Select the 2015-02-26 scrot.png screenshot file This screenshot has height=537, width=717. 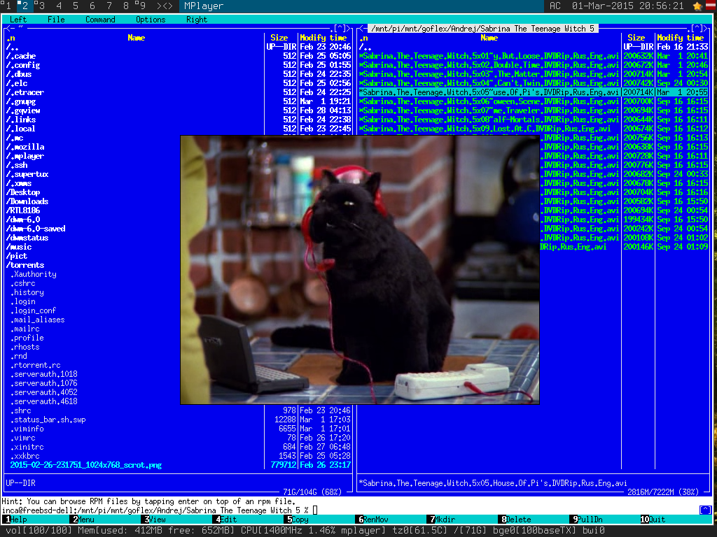pos(179,465)
